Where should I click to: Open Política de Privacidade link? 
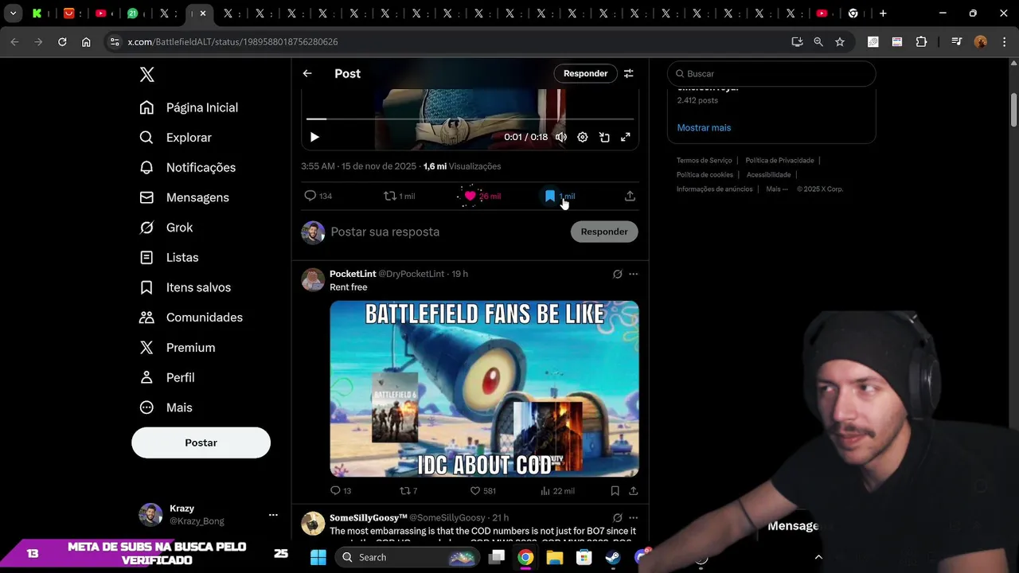[x=779, y=161]
